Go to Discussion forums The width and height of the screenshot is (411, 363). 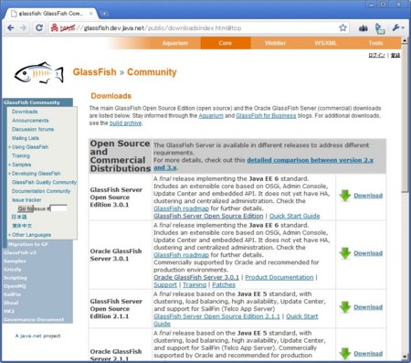pos(33,129)
